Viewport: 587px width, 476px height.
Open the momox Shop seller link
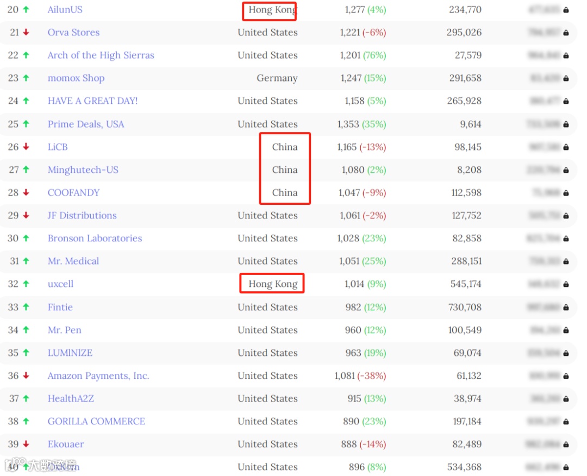click(x=76, y=78)
